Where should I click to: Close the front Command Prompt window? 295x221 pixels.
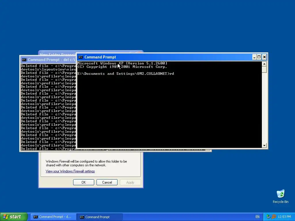[x=264, y=57]
